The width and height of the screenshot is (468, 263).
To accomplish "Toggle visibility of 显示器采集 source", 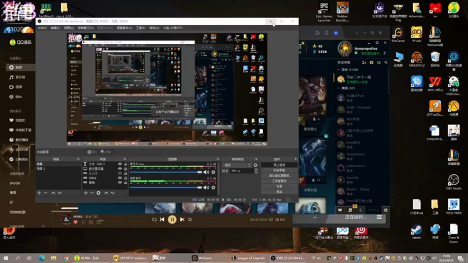I will coord(120,169).
